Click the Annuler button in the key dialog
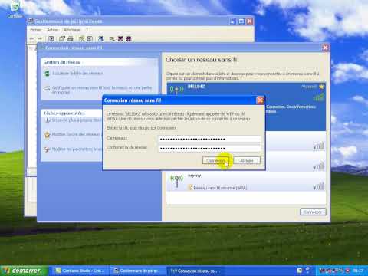368x276 pixels. point(247,160)
